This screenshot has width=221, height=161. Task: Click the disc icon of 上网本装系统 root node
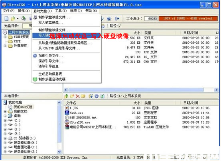(5, 32)
